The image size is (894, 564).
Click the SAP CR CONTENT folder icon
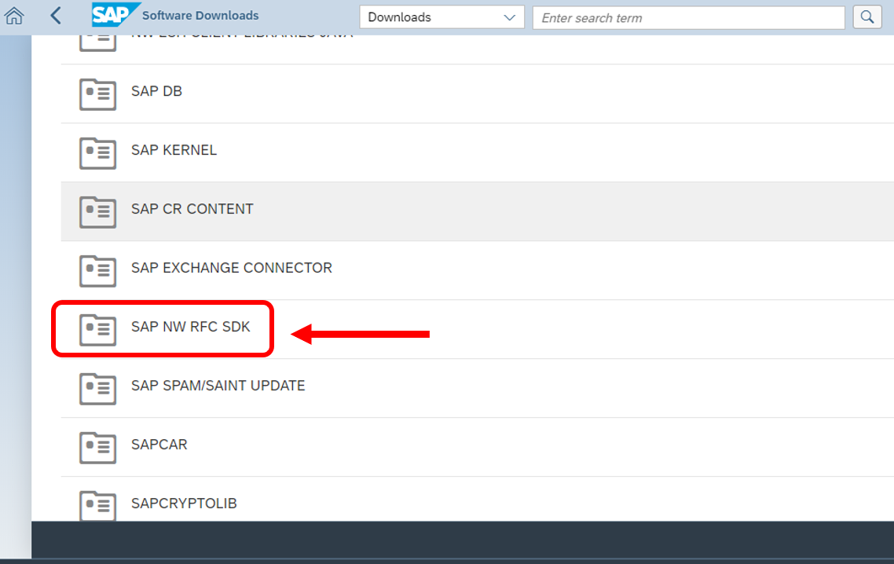tap(97, 212)
